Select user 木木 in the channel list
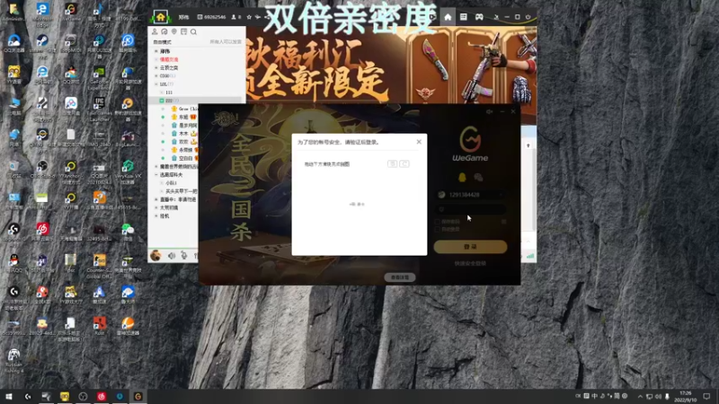The height and width of the screenshot is (404, 719). [183, 134]
